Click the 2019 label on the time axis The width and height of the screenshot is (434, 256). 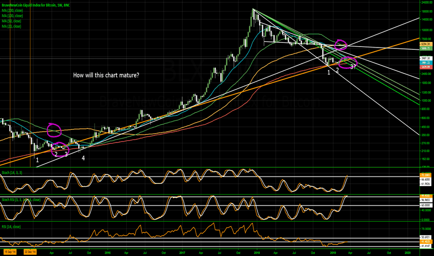[x=333, y=253]
